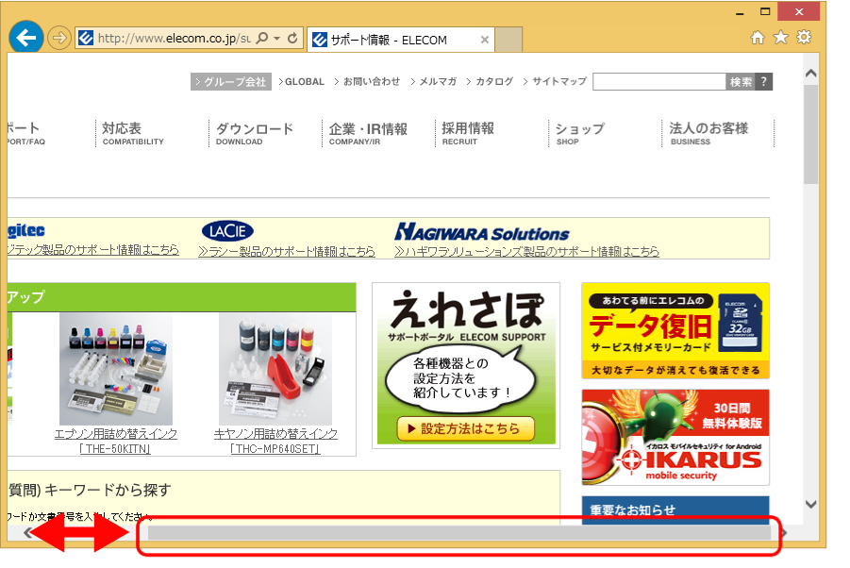Open the address bar dropdown arrow
Viewport: 850px width, 568px height.
click(277, 38)
